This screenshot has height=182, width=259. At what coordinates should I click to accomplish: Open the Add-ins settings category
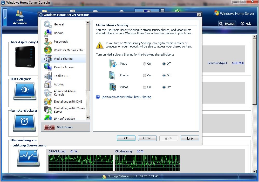pyautogui.click(x=64, y=84)
